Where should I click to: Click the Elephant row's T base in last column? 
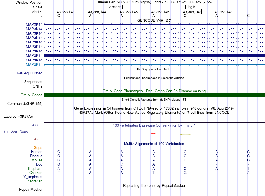248,168
